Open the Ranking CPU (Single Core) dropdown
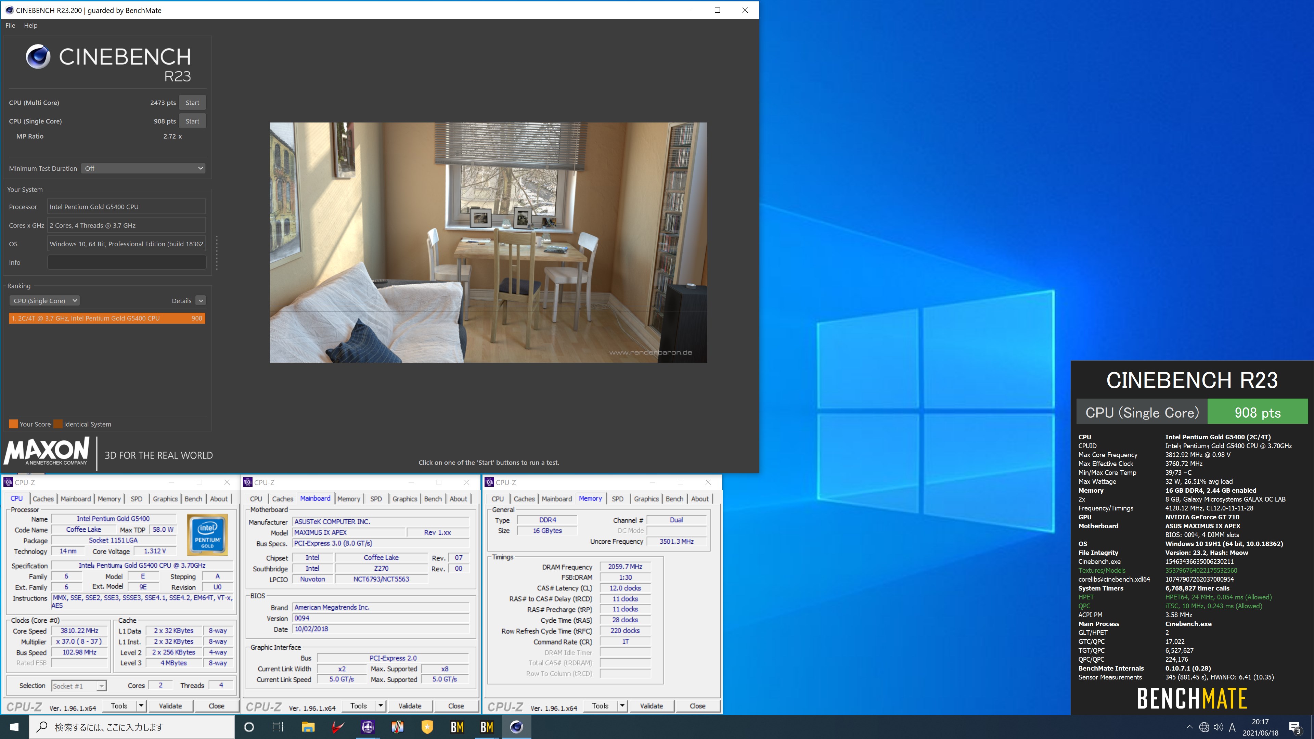Viewport: 1314px width, 739px height. pyautogui.click(x=44, y=301)
